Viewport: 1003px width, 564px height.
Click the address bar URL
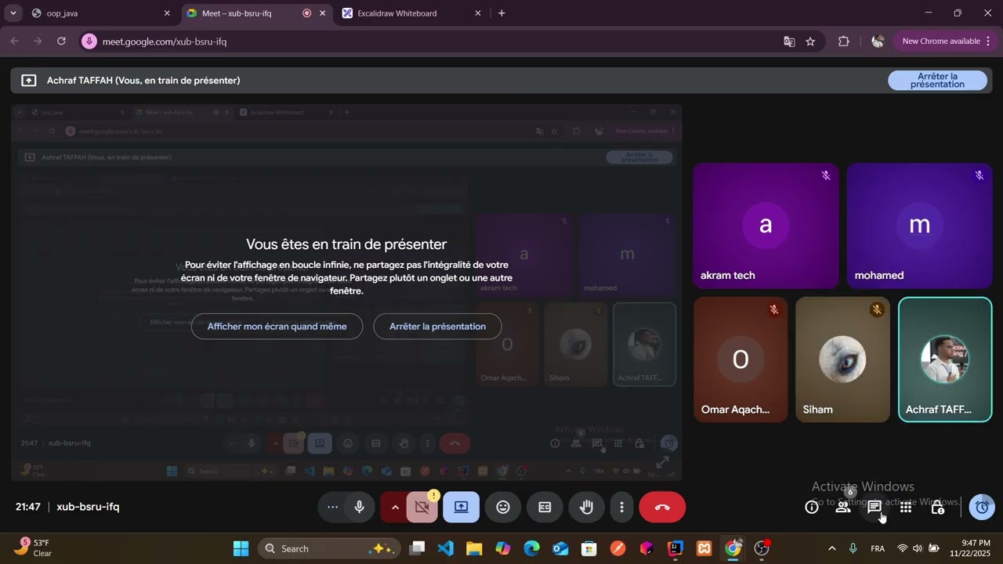pos(165,42)
